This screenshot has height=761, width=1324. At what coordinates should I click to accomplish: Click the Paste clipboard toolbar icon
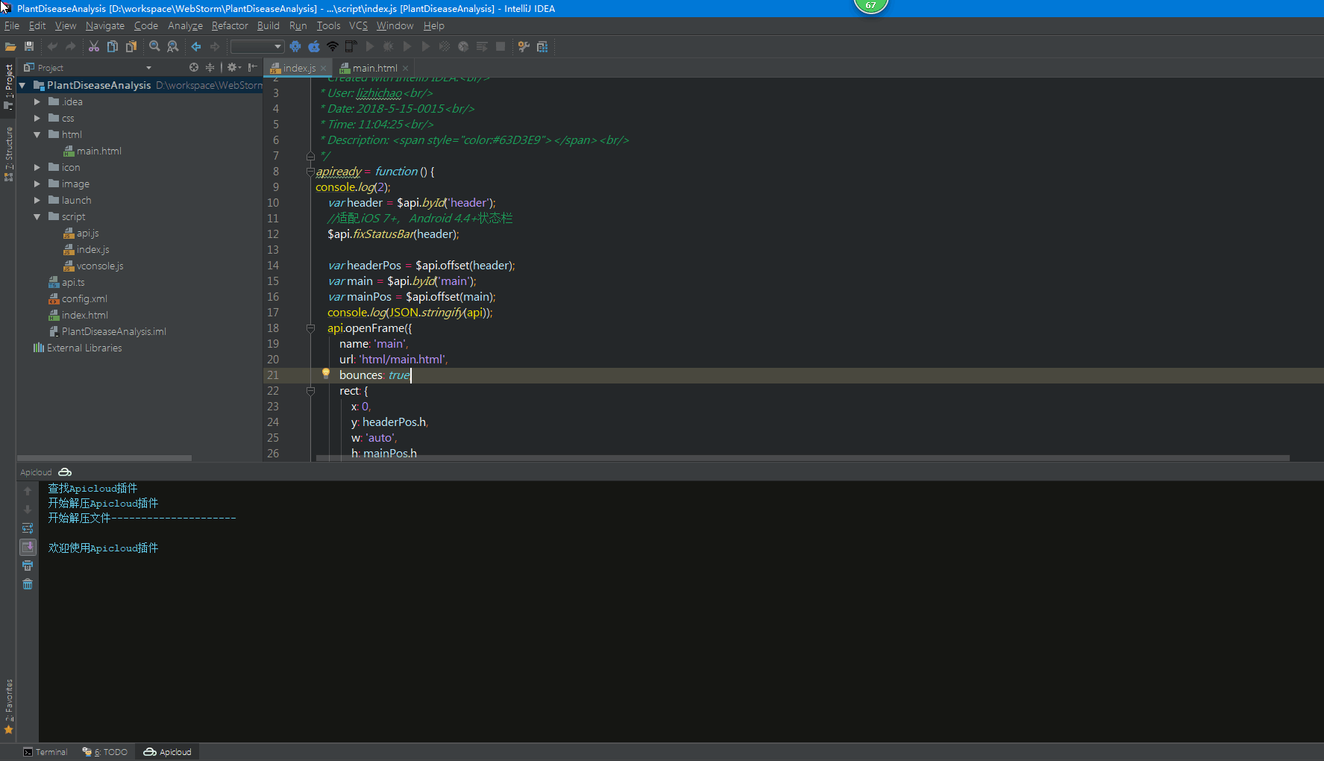click(x=131, y=46)
